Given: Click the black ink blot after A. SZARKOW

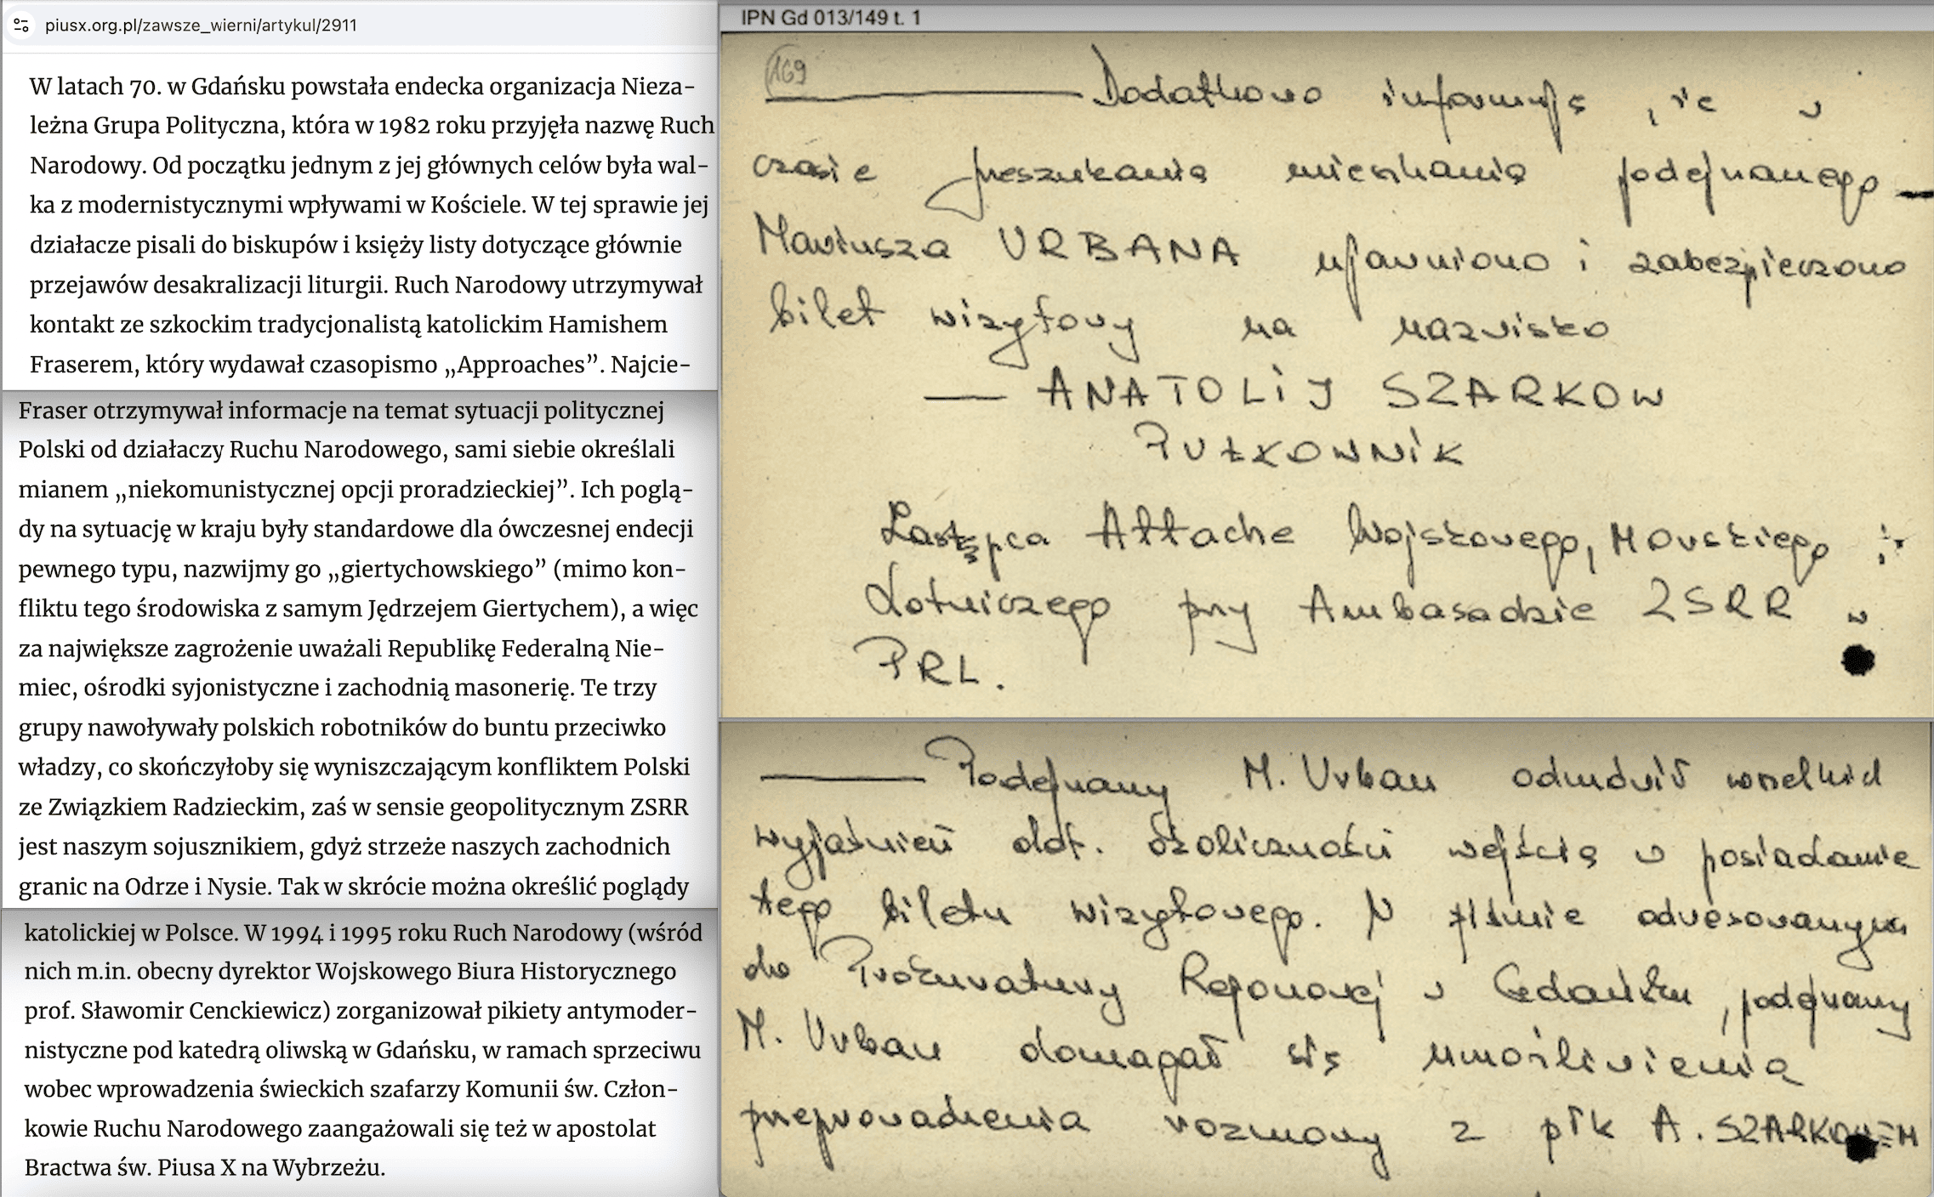Looking at the screenshot, I should pos(1859,1147).
